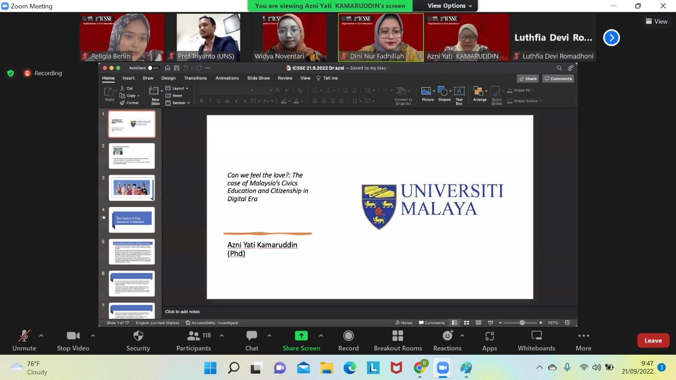
Task: Start Slide Show from the status bar icon
Action: 491,322
